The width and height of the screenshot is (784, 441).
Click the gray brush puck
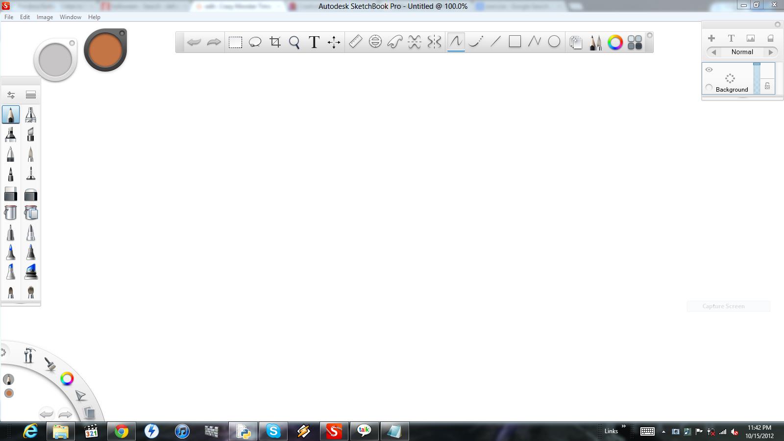coord(55,60)
